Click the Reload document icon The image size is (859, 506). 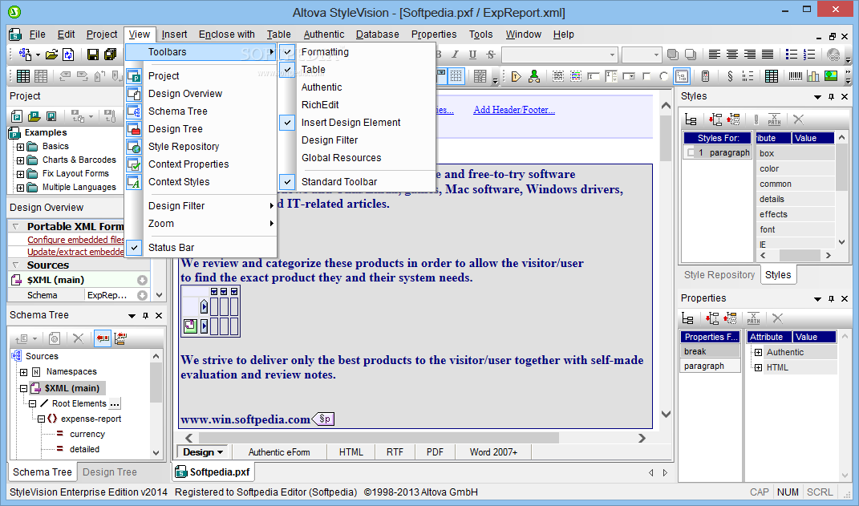(68, 55)
